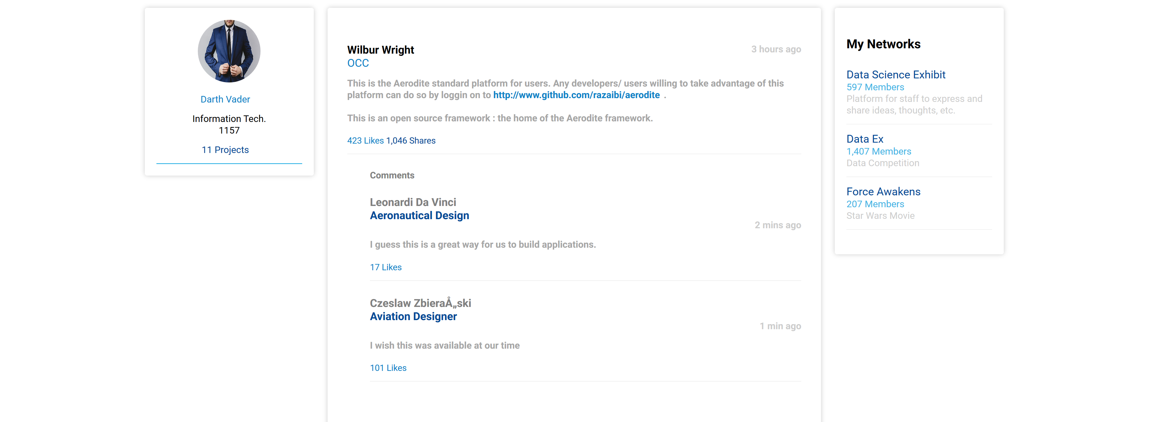Open the Data Science Exhibit network
Screen dimensions: 1163x422
[x=895, y=75]
